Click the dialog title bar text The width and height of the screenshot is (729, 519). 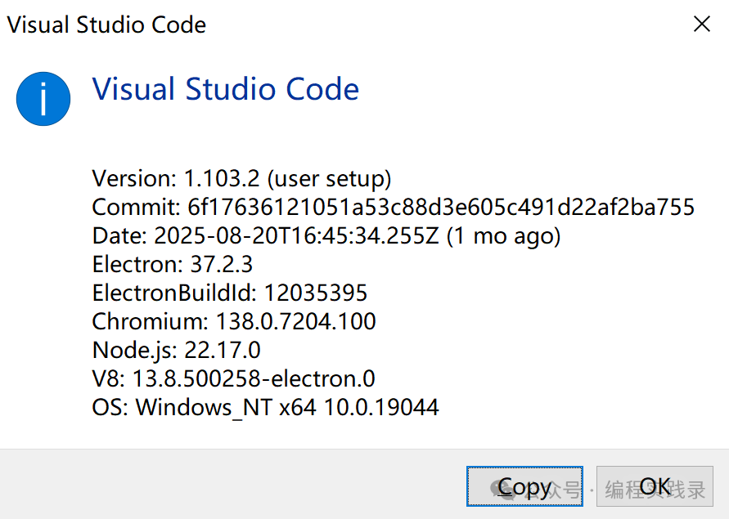coord(106,24)
